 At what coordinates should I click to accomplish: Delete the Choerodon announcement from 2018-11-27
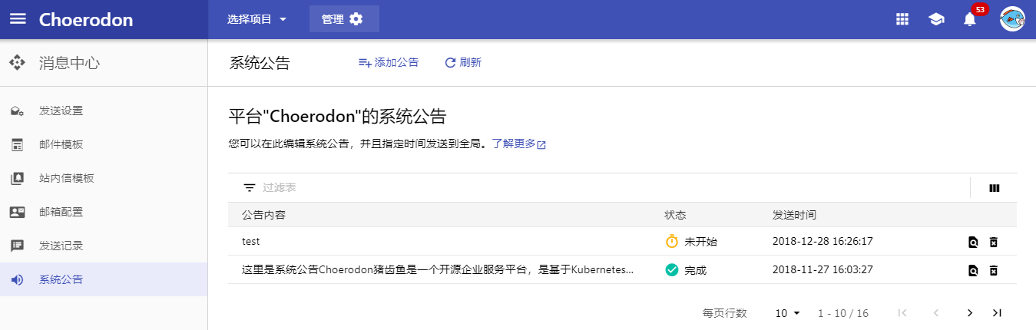993,270
